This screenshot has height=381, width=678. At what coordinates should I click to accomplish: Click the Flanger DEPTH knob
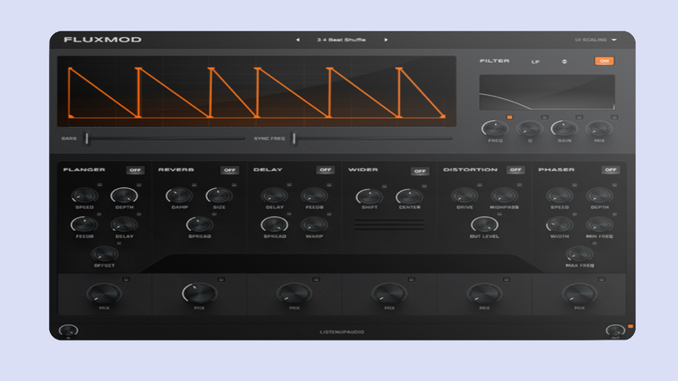(123, 197)
